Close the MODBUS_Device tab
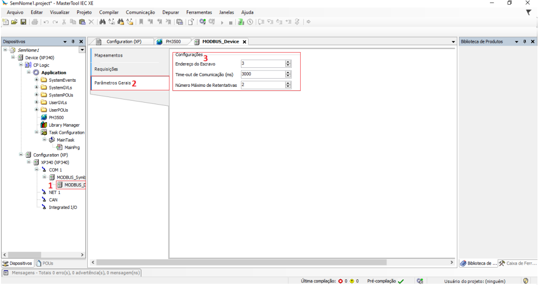The width and height of the screenshot is (539, 289). coord(244,42)
